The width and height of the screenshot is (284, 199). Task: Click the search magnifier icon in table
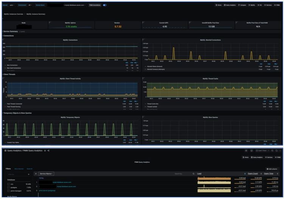[x=193, y=174]
